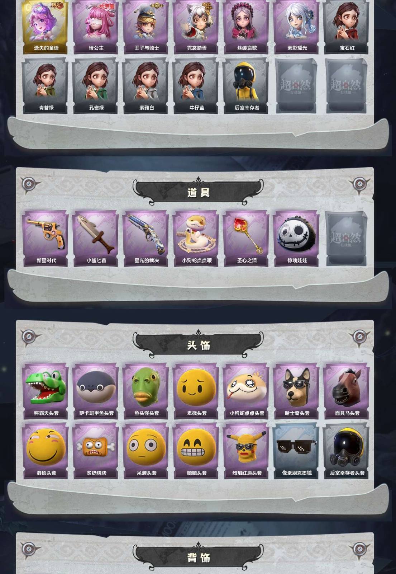Click the 像素朋克墨镜 pixel sunglasses
The height and width of the screenshot is (574, 396).
click(296, 451)
